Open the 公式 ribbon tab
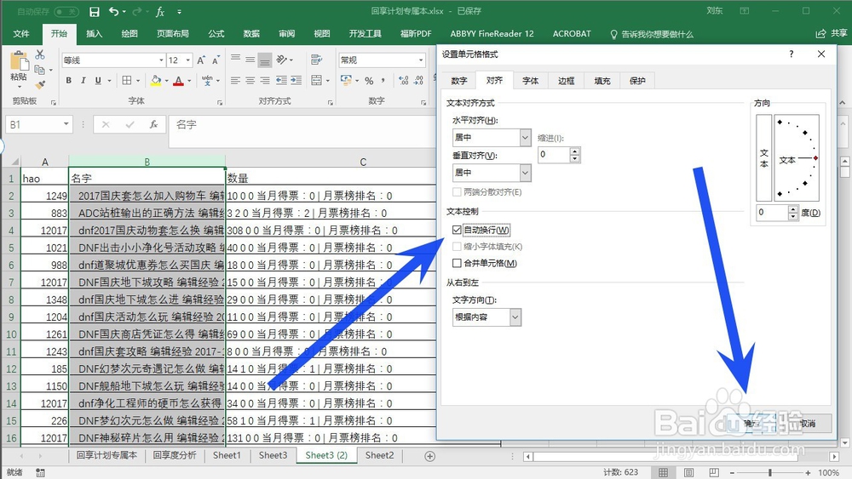852x479 pixels. point(216,34)
